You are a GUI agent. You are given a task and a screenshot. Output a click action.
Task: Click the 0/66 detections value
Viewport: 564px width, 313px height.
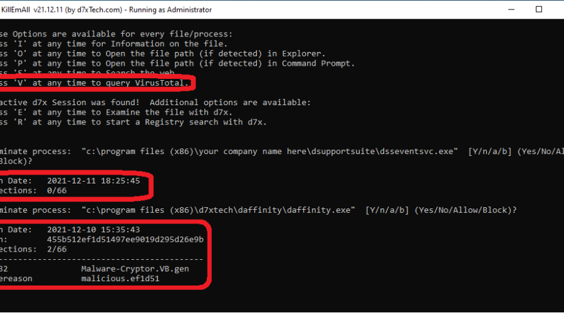(57, 190)
